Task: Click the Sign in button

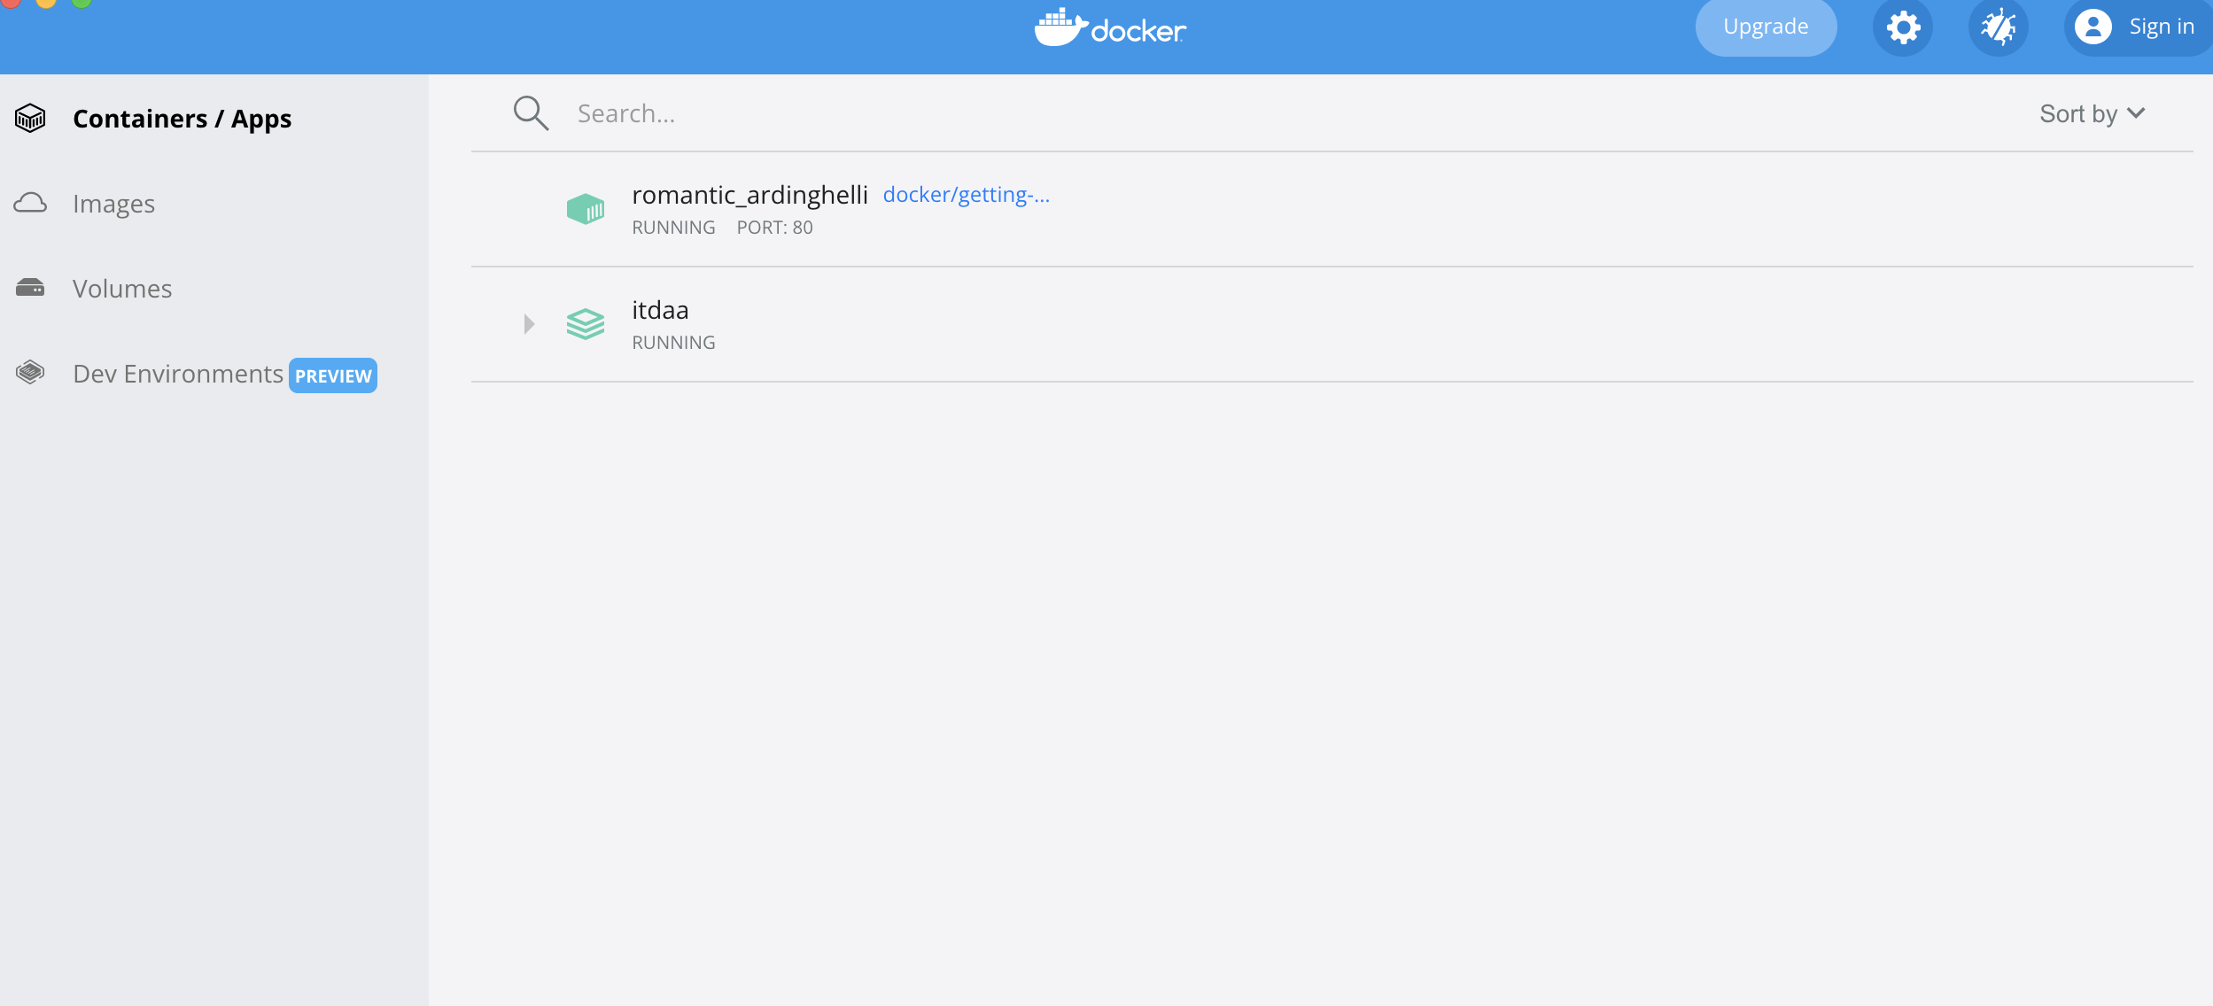Action: (2138, 27)
